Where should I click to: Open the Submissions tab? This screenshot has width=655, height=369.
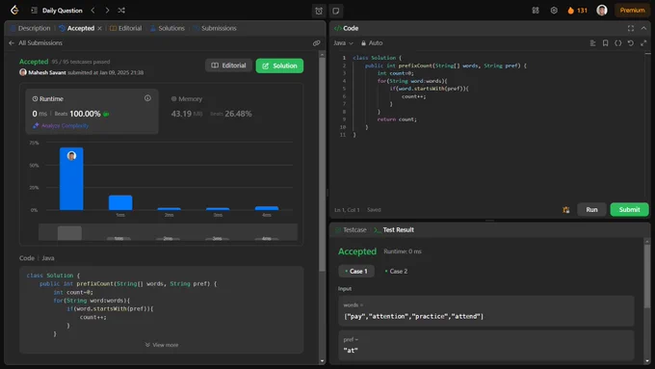tap(215, 28)
